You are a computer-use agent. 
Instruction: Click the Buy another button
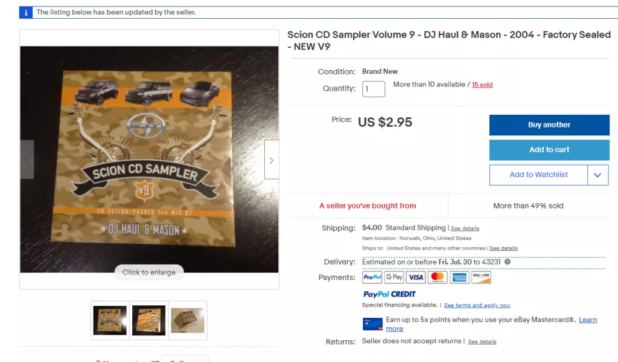point(549,125)
